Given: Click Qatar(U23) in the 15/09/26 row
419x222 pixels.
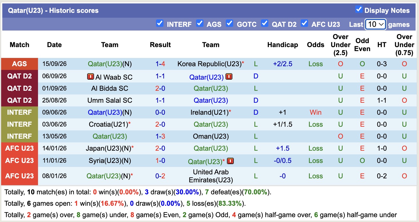Looking at the screenshot, I should pyautogui.click(x=105, y=64).
